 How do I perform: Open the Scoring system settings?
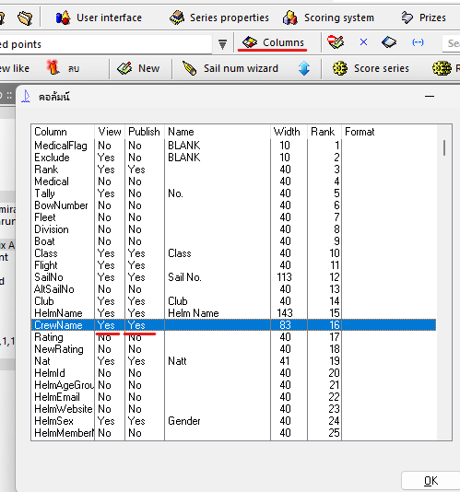[x=328, y=18]
